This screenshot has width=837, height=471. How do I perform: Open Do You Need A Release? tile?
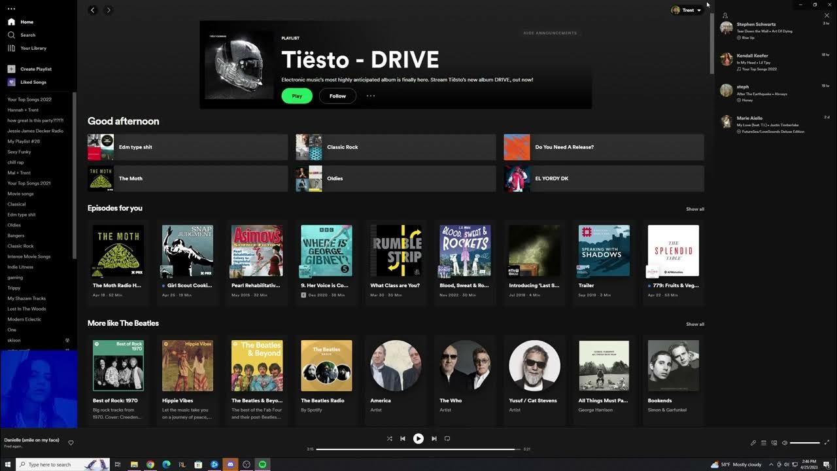coord(604,147)
